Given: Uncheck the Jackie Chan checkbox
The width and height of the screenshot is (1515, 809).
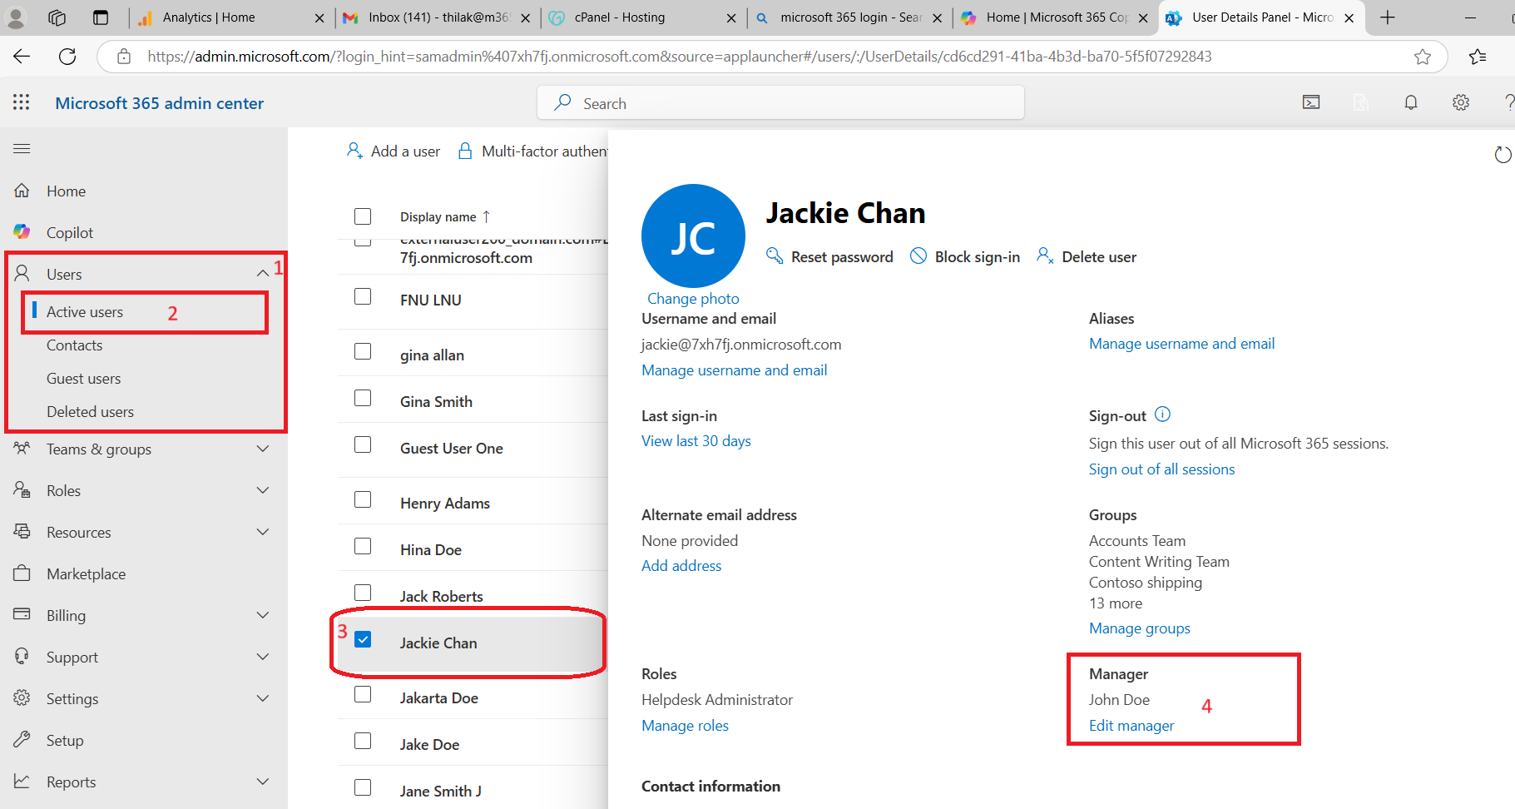Looking at the screenshot, I should [x=363, y=639].
